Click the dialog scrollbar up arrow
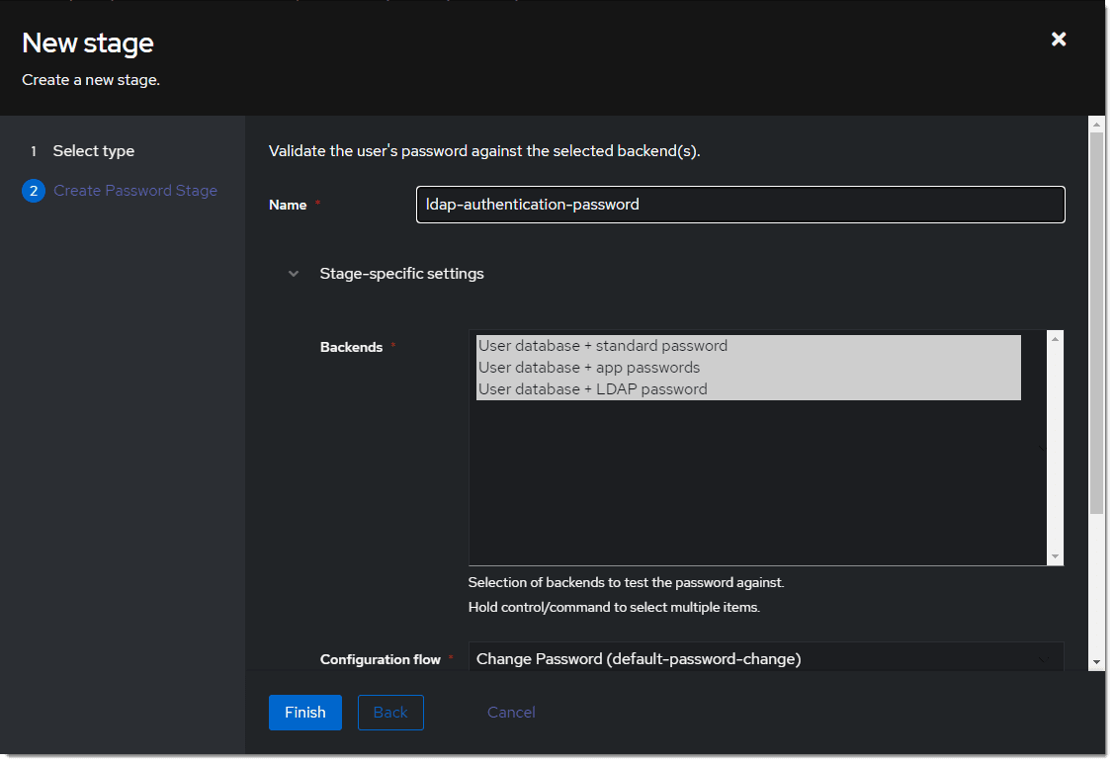The image size is (1115, 764). pos(1096,124)
